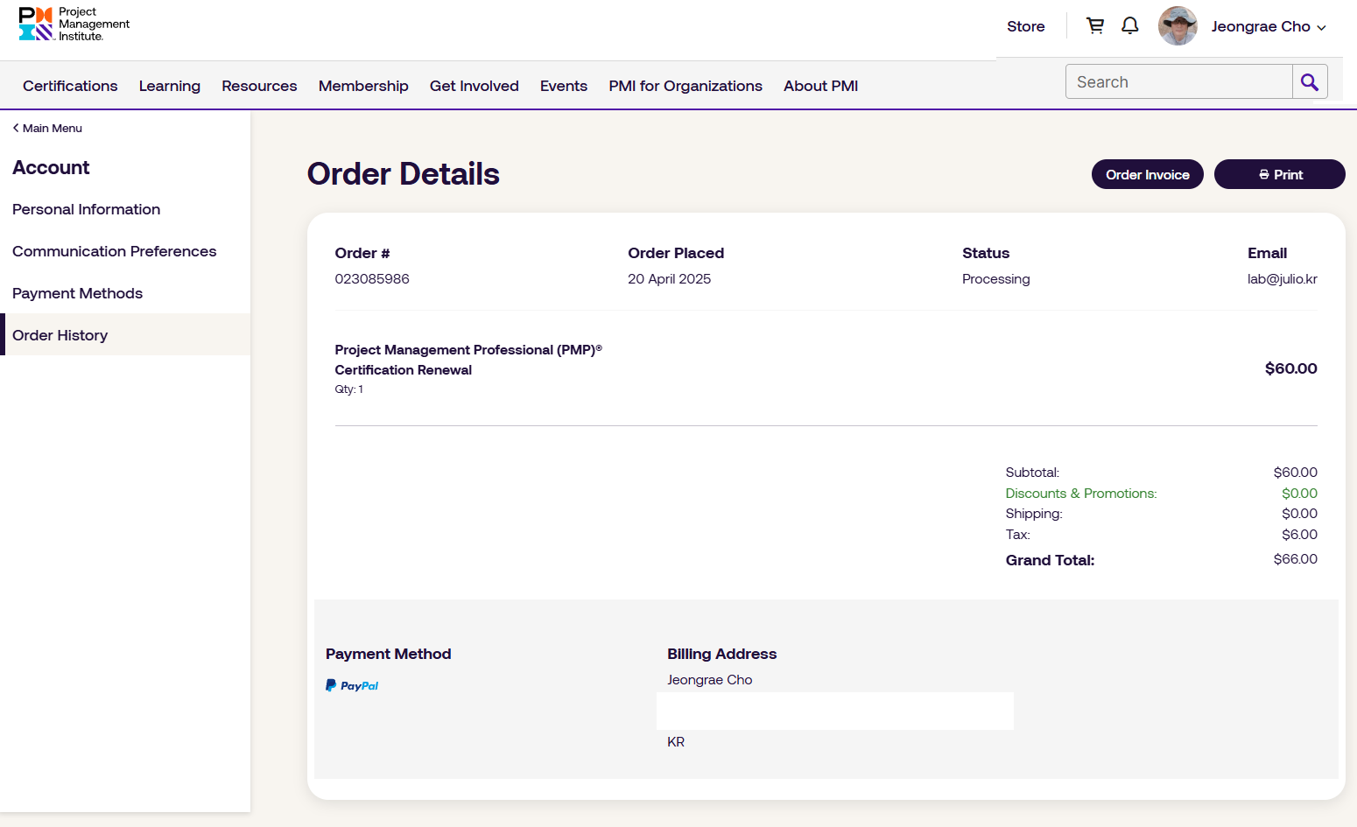The width and height of the screenshot is (1357, 827).
Task: Click the billing name Jeongrae Cho
Action: tap(710, 680)
